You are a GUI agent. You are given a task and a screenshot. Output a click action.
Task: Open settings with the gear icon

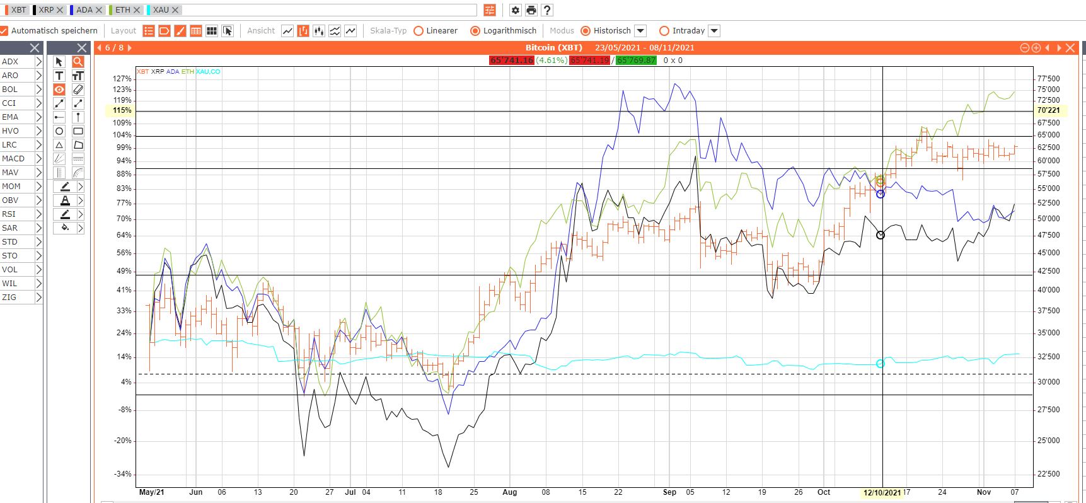point(516,10)
